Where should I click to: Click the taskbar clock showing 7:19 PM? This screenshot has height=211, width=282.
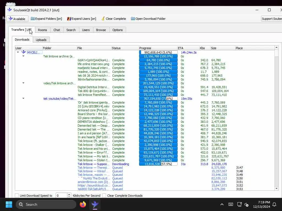click(x=262, y=204)
